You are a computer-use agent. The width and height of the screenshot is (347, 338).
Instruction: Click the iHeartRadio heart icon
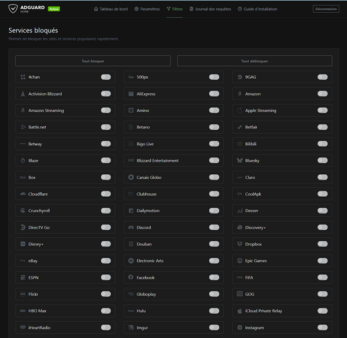[x=23, y=328]
